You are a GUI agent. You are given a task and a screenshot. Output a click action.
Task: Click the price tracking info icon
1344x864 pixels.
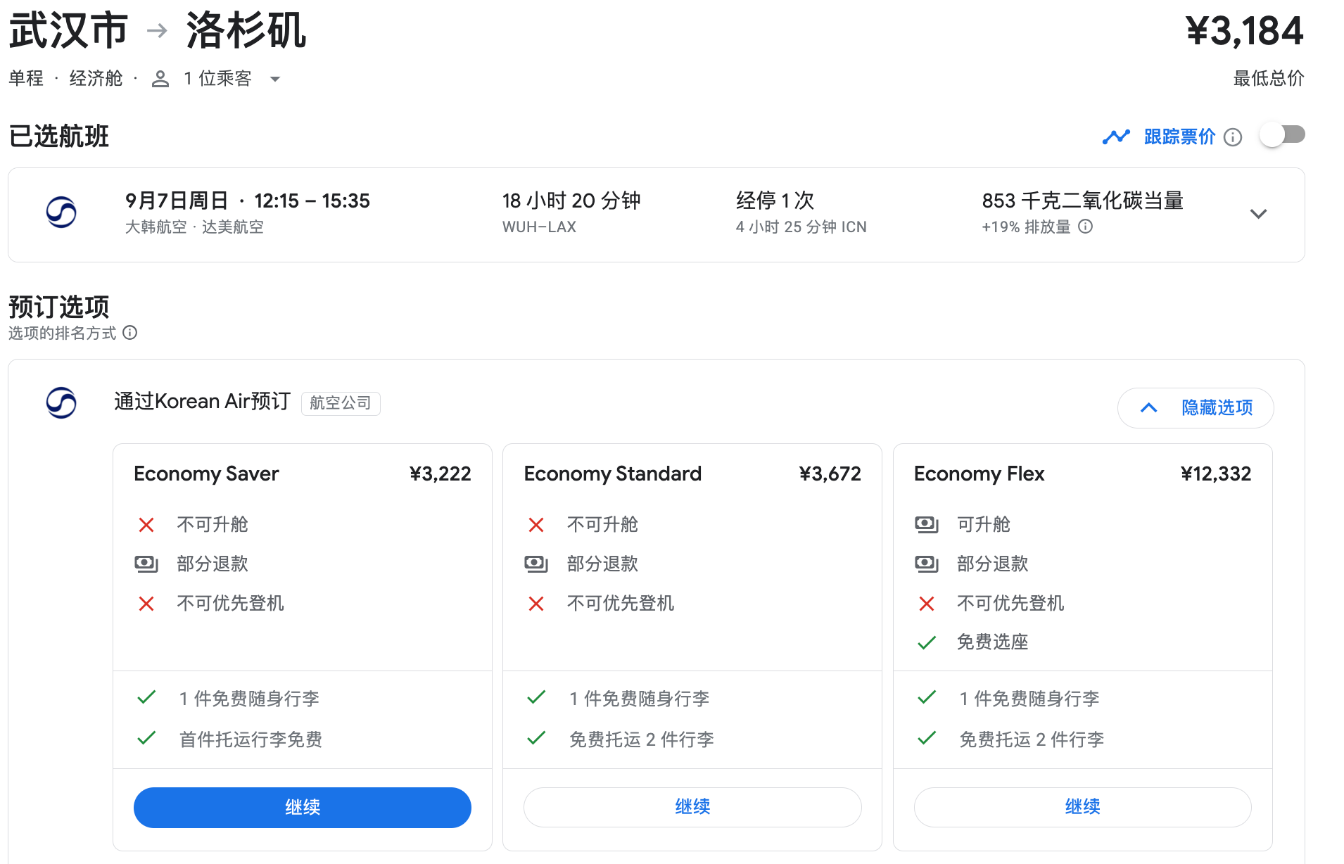click(x=1233, y=137)
